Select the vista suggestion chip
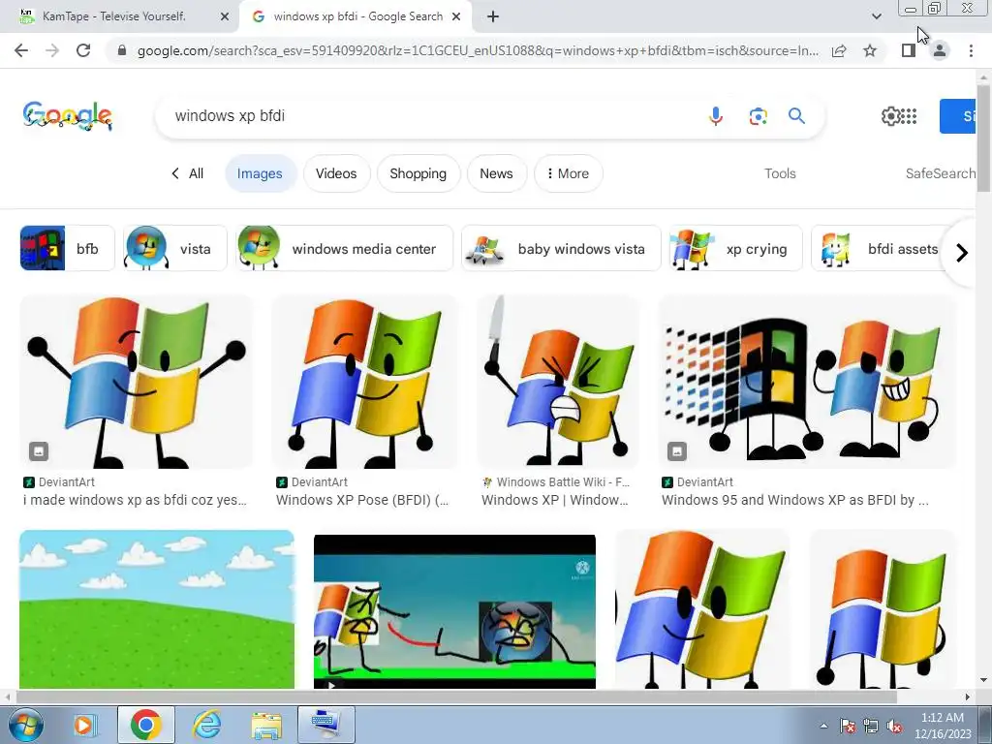Image resolution: width=992 pixels, height=744 pixels. pos(175,249)
